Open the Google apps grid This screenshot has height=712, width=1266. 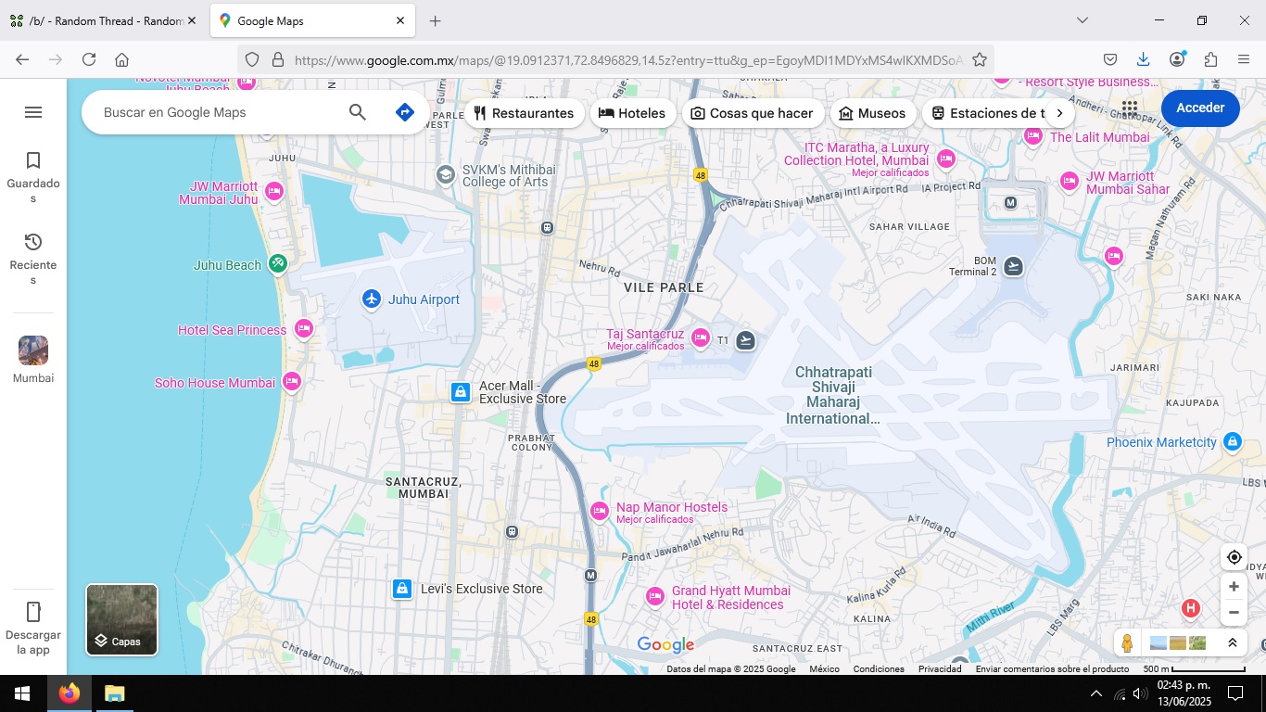click(1129, 108)
